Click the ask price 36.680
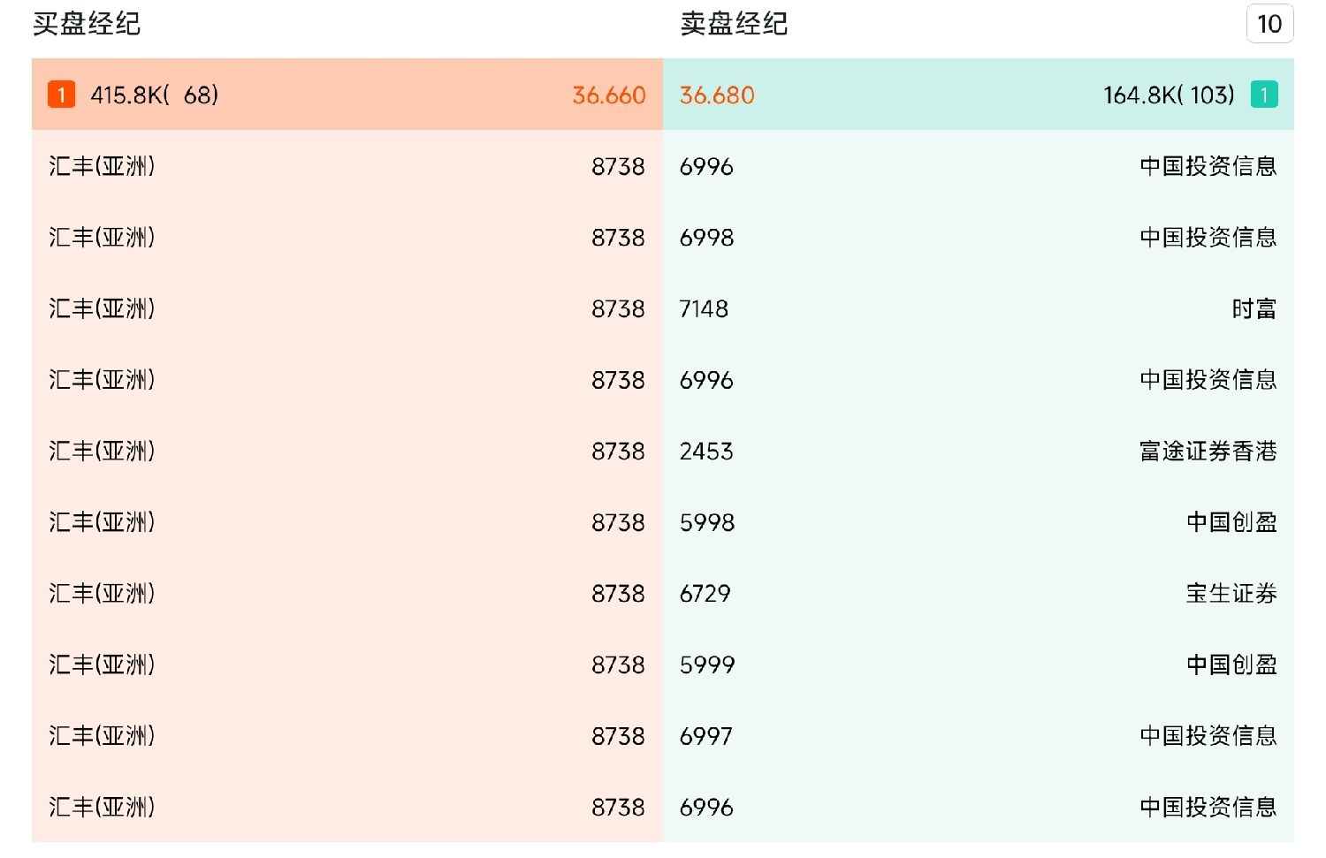This screenshot has width=1326, height=858. [x=717, y=95]
